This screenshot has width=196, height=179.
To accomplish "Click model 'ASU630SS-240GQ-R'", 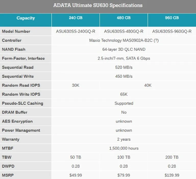I will [76, 31].
